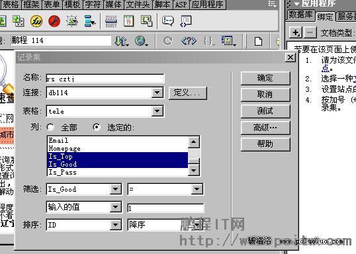Click the minus button in Bindings panel

click(310, 32)
